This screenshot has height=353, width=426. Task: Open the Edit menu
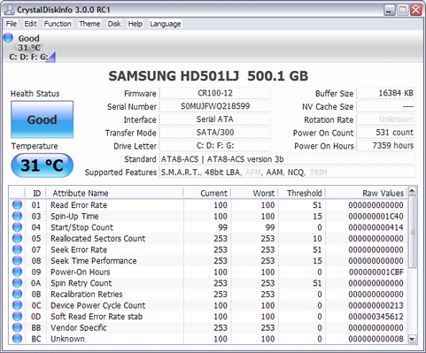pos(30,24)
